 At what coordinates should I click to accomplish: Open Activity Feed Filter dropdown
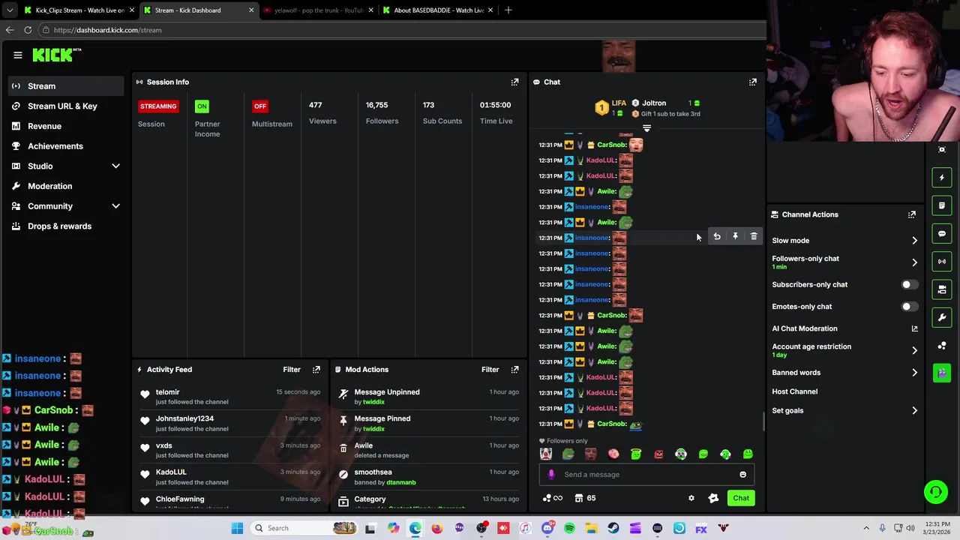tap(292, 370)
